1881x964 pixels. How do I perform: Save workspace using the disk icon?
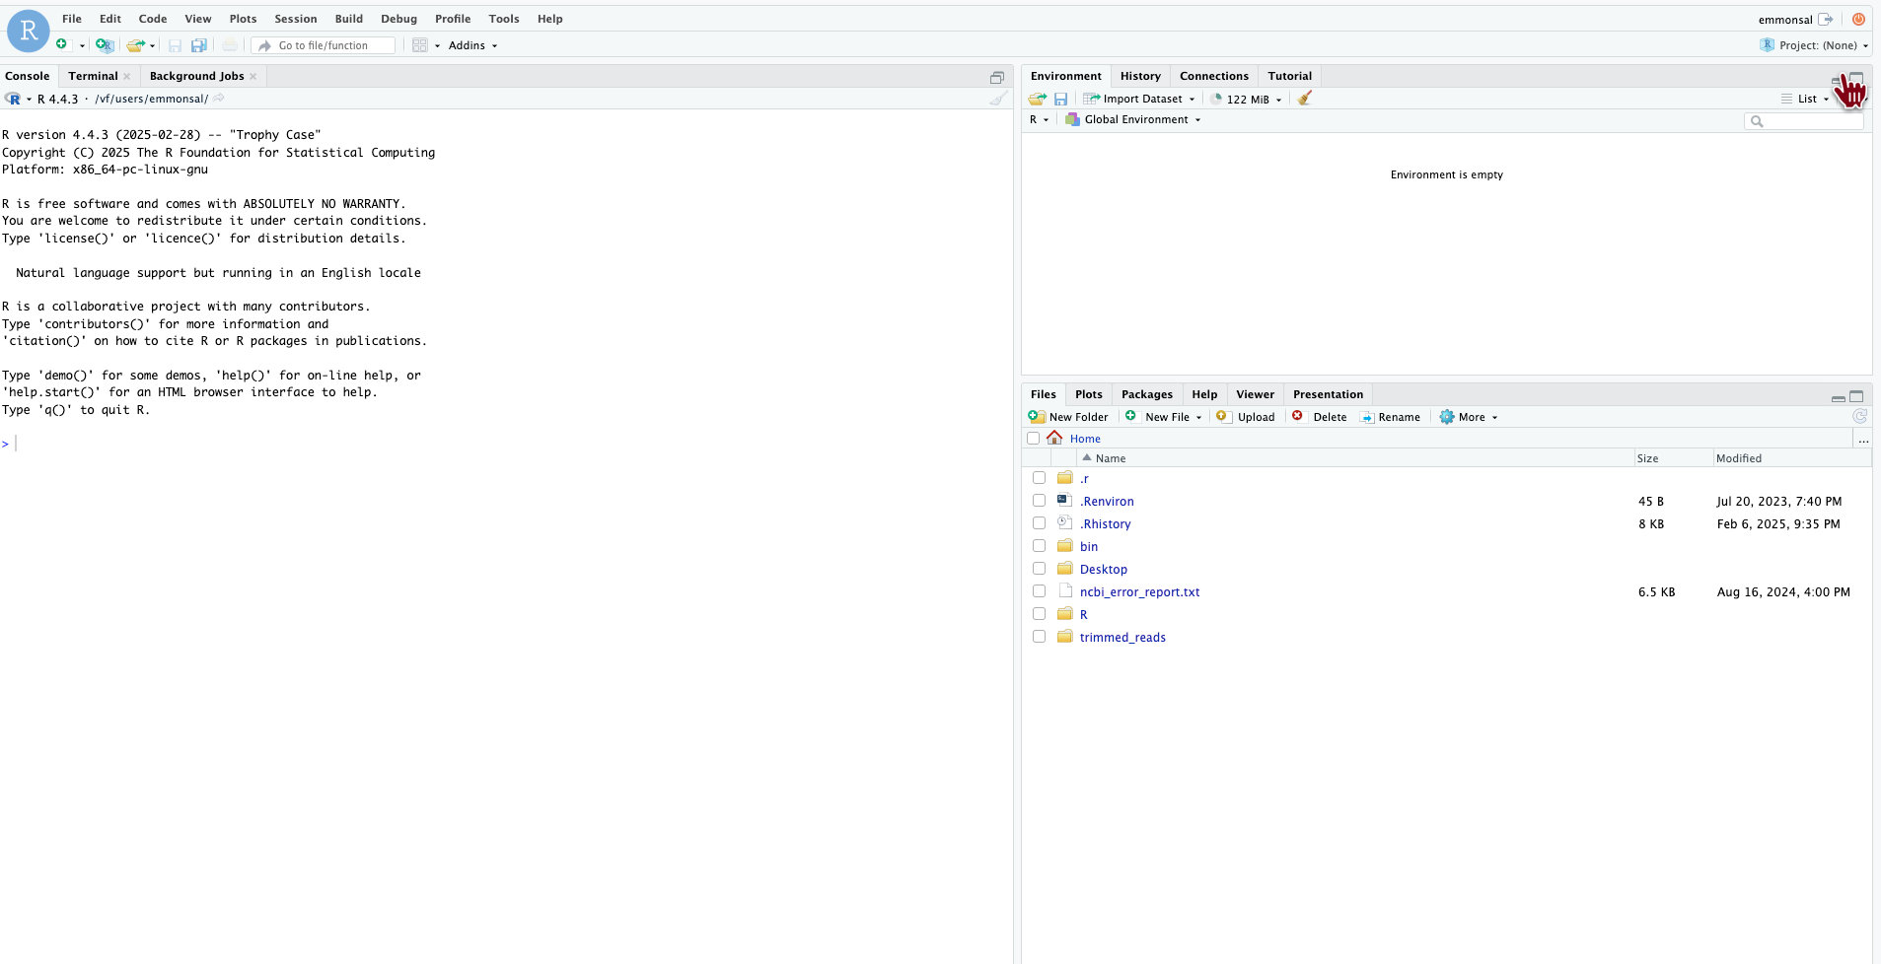[x=1060, y=99]
